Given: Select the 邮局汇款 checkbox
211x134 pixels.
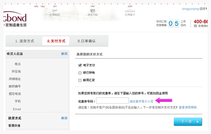Looking at the screenshot, I should (80, 80).
